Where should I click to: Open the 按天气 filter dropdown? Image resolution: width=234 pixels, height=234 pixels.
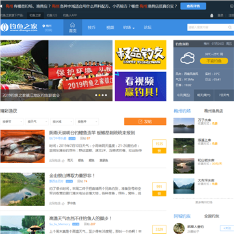(x=37, y=122)
